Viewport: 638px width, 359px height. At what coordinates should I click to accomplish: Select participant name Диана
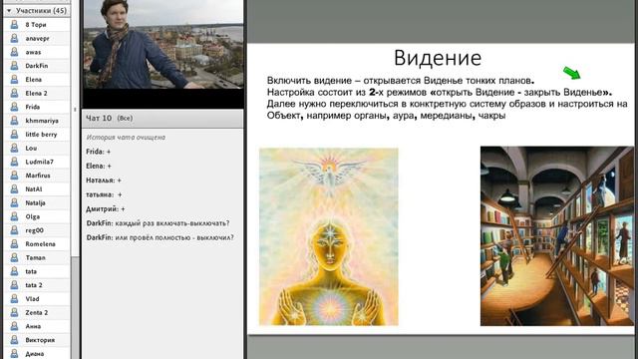[35, 354]
